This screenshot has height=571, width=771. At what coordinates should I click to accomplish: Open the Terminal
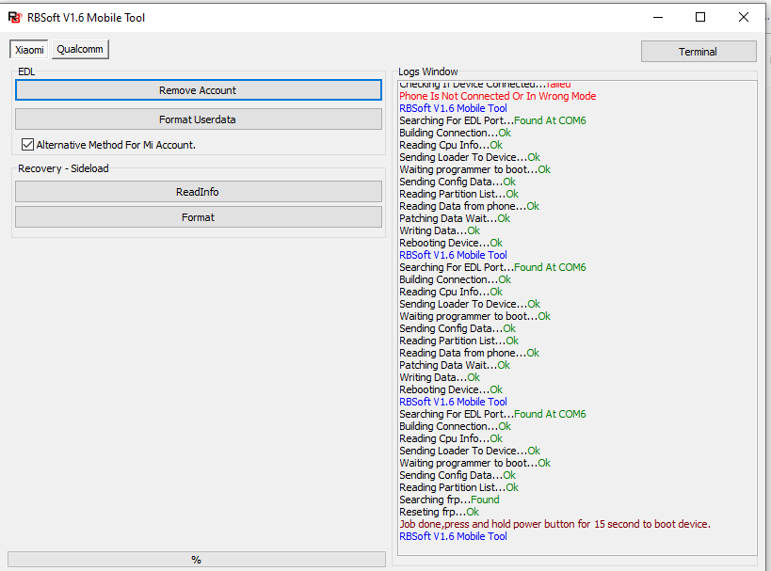699,52
